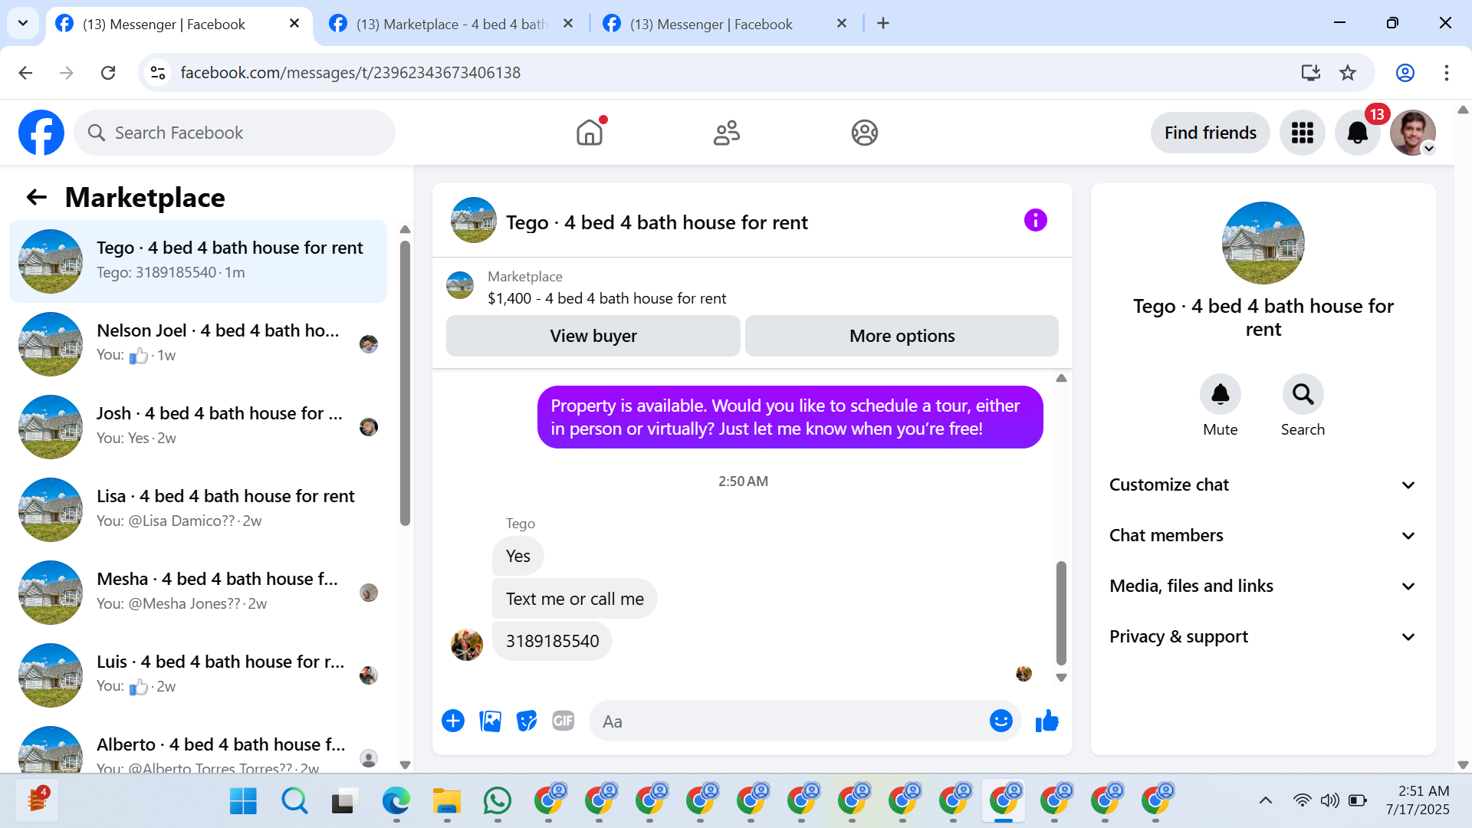Launch Microsoft Edge from the taskbar
The width and height of the screenshot is (1472, 828).
click(x=396, y=801)
